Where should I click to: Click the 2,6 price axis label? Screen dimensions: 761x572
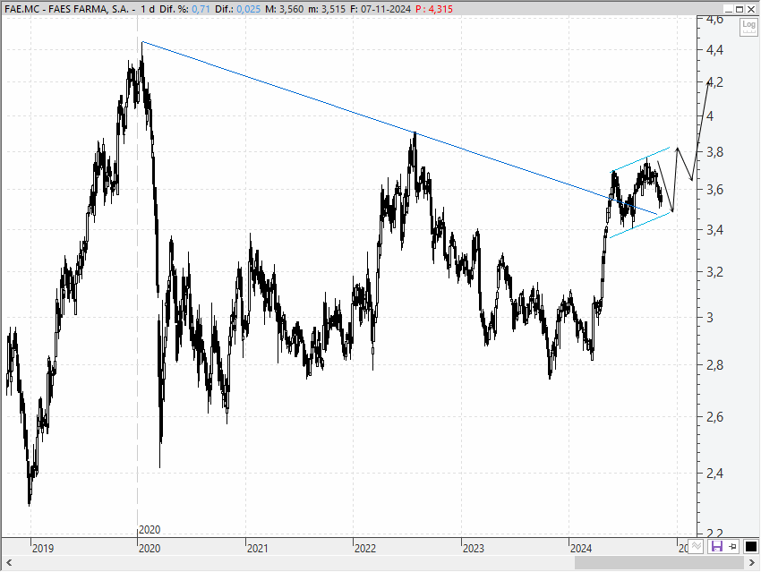pyautogui.click(x=714, y=417)
